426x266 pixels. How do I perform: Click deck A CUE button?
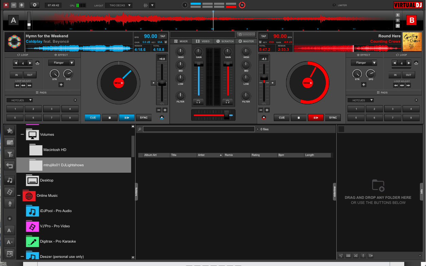pyautogui.click(x=93, y=118)
